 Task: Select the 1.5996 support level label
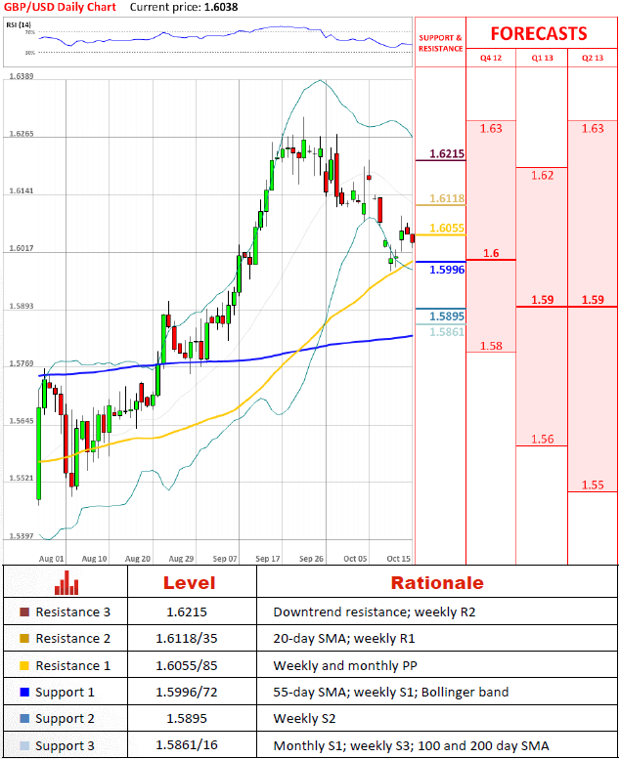pos(446,269)
